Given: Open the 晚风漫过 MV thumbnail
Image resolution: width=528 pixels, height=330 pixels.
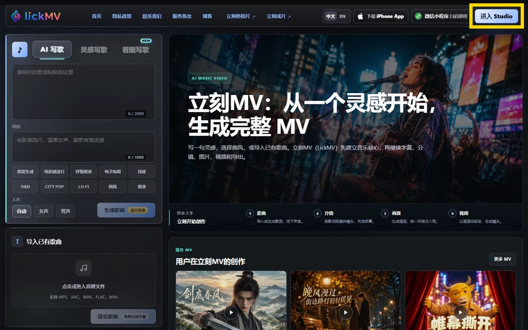Looking at the screenshot, I should pos(346,300).
